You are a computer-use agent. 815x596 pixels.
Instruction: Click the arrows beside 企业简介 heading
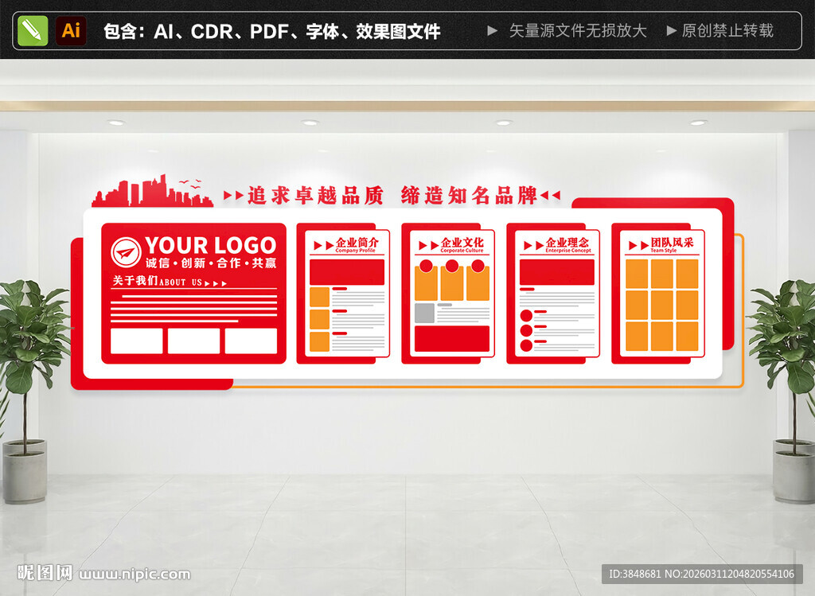(x=324, y=246)
